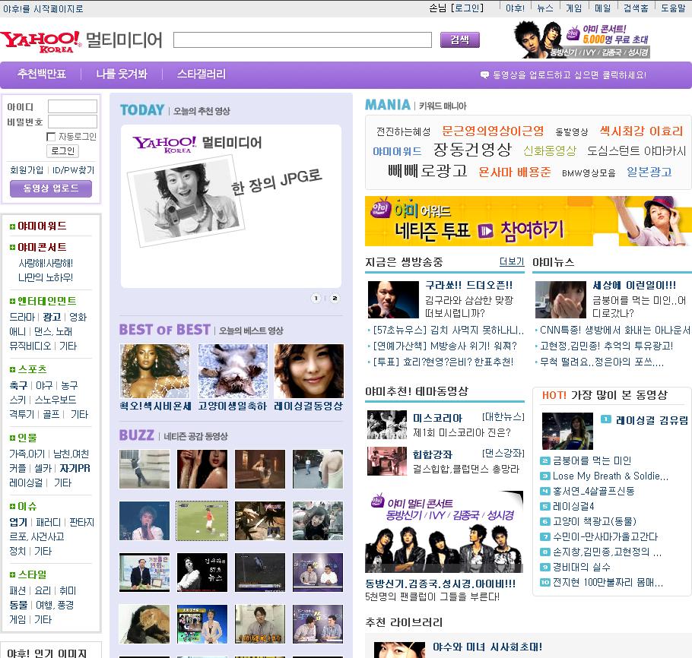Toggle the 자동로그인 checkbox
This screenshot has height=658, width=692.
point(51,137)
